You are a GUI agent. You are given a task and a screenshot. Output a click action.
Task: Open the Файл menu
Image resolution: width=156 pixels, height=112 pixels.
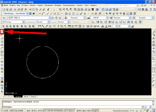click(x=6, y=5)
